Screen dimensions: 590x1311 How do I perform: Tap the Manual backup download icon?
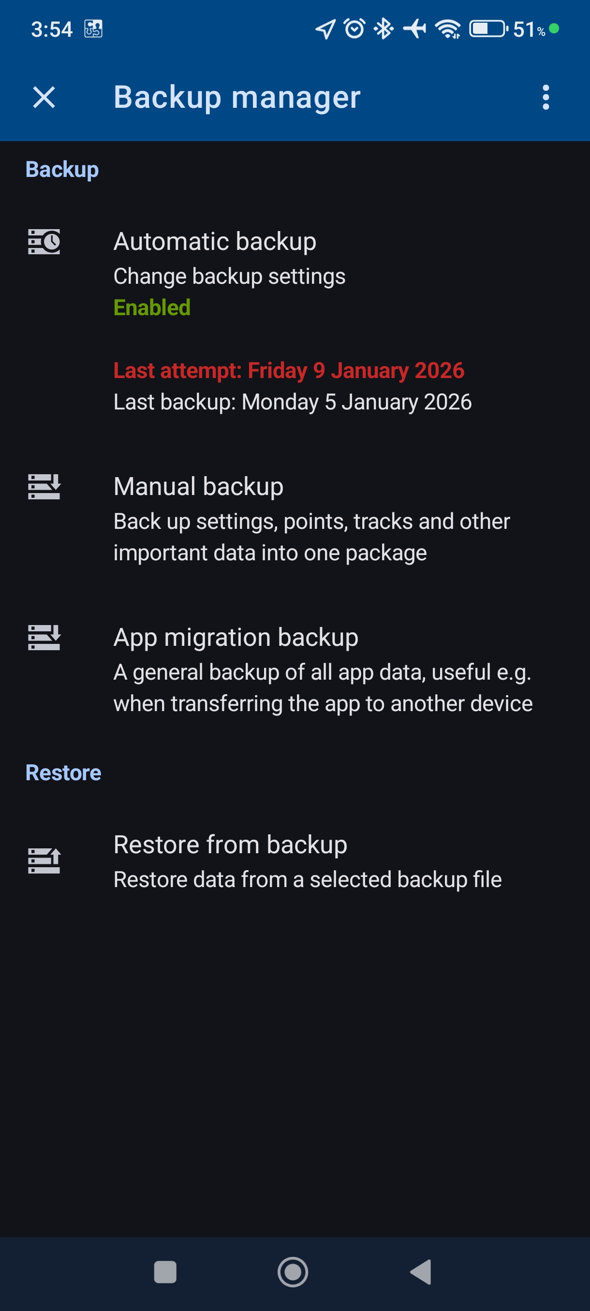click(44, 486)
